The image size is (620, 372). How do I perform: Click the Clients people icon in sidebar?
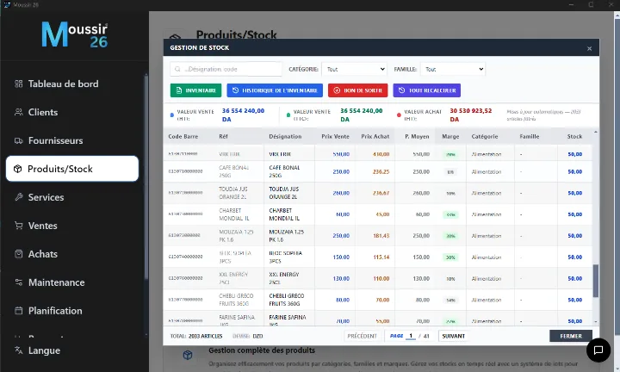point(19,112)
